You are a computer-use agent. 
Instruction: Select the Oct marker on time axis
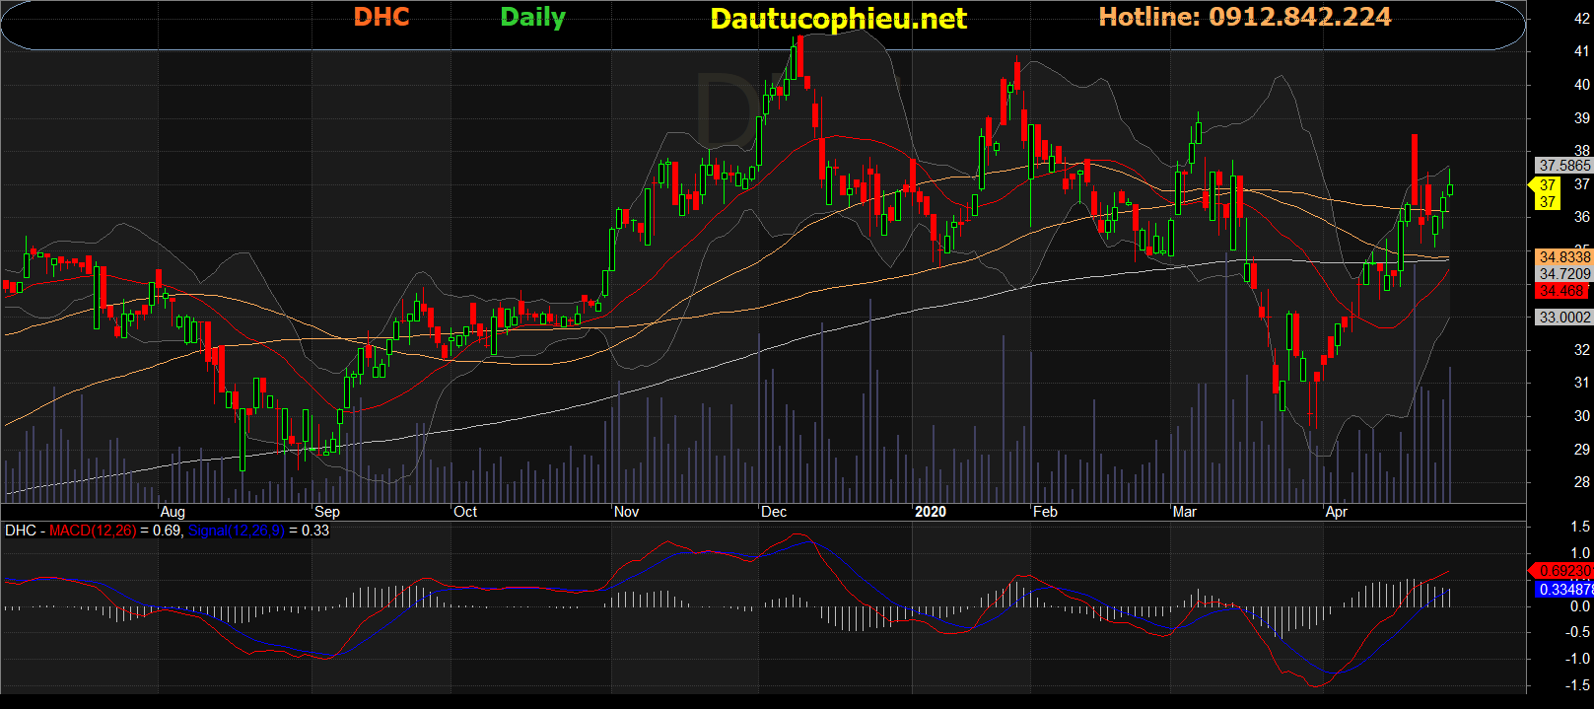(465, 512)
